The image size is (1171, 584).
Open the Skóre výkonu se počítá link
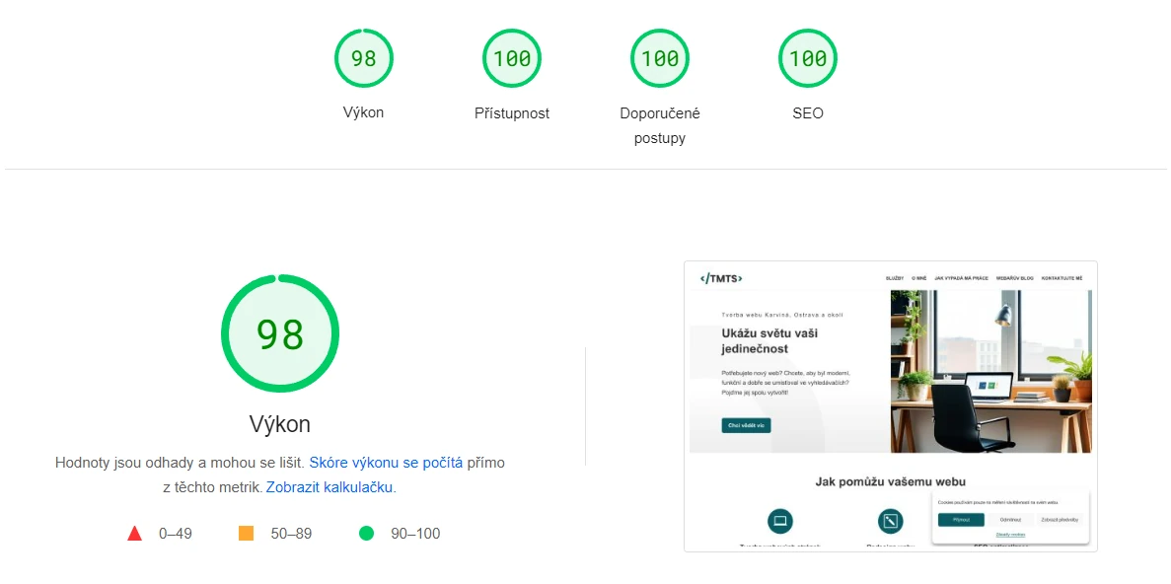coord(386,463)
